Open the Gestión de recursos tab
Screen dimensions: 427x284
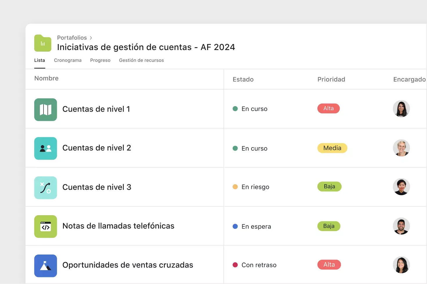[x=141, y=60]
